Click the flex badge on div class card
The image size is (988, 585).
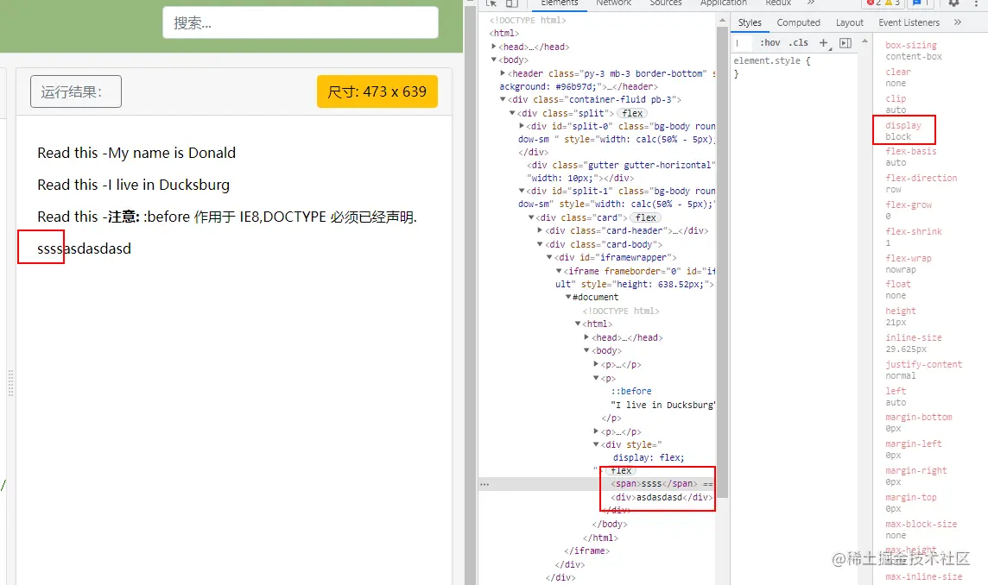645,217
